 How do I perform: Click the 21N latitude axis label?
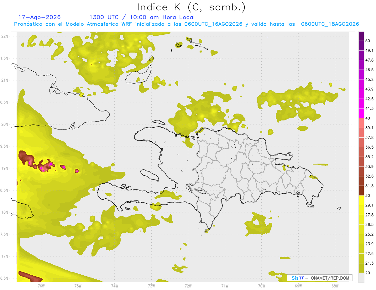coord(5,80)
